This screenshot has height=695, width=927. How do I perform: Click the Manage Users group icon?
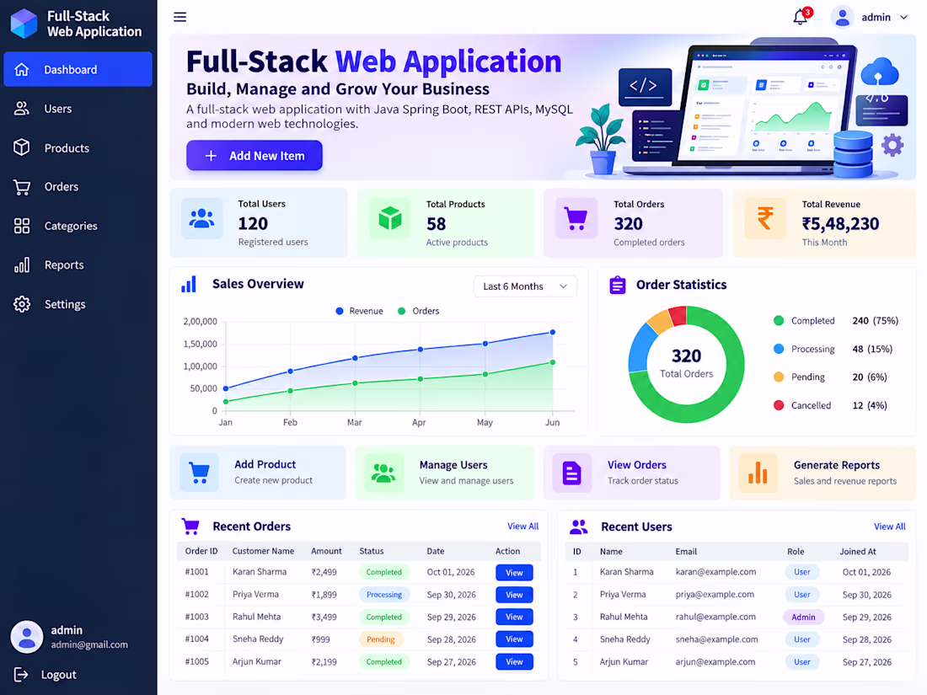coord(383,473)
